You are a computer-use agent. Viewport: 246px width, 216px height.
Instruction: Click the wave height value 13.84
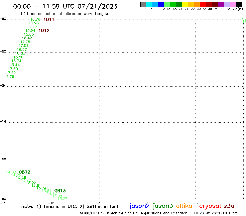point(47,191)
